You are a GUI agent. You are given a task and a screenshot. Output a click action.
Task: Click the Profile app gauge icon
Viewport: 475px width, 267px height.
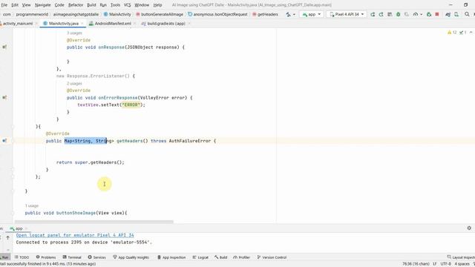pos(416,14)
